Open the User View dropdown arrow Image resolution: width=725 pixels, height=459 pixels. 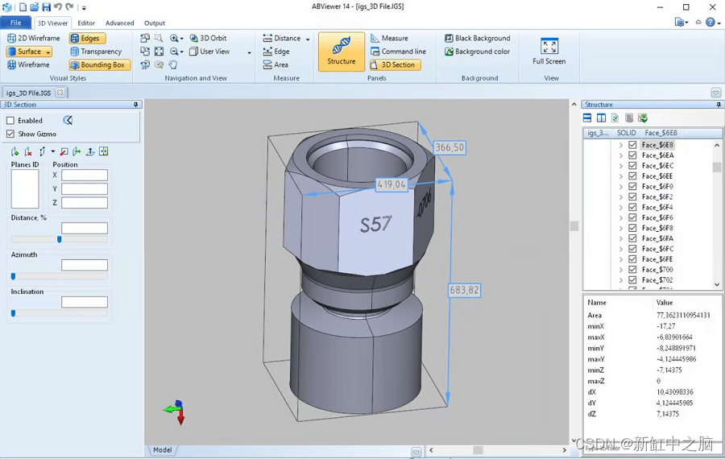coord(249,52)
